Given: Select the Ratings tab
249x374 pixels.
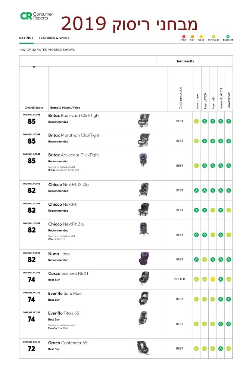Looking at the screenshot, I should [27, 38].
